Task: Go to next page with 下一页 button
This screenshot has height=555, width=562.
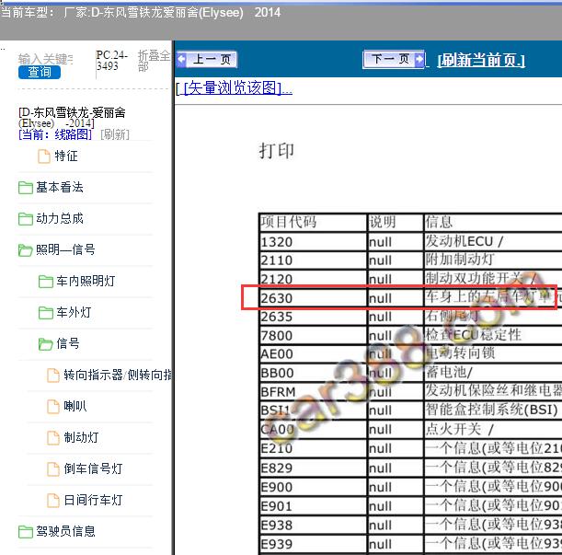Action: (394, 59)
